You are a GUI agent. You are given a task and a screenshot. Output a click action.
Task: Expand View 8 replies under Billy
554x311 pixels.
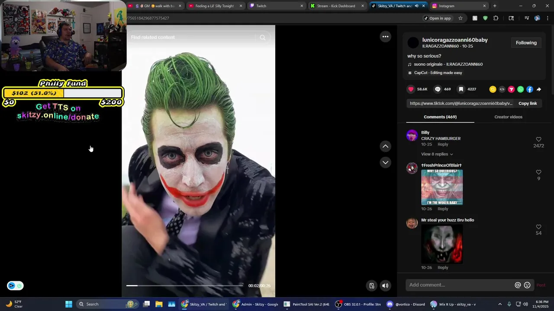pyautogui.click(x=437, y=154)
